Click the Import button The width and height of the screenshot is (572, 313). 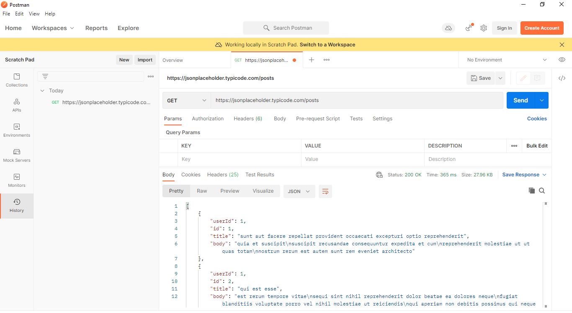tap(145, 60)
